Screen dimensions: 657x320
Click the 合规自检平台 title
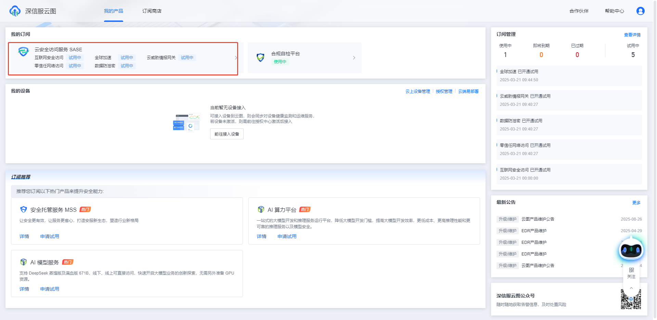click(285, 54)
